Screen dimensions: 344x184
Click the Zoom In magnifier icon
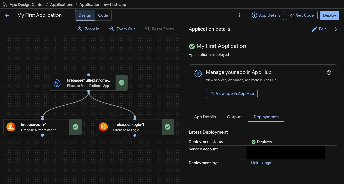tap(80, 29)
